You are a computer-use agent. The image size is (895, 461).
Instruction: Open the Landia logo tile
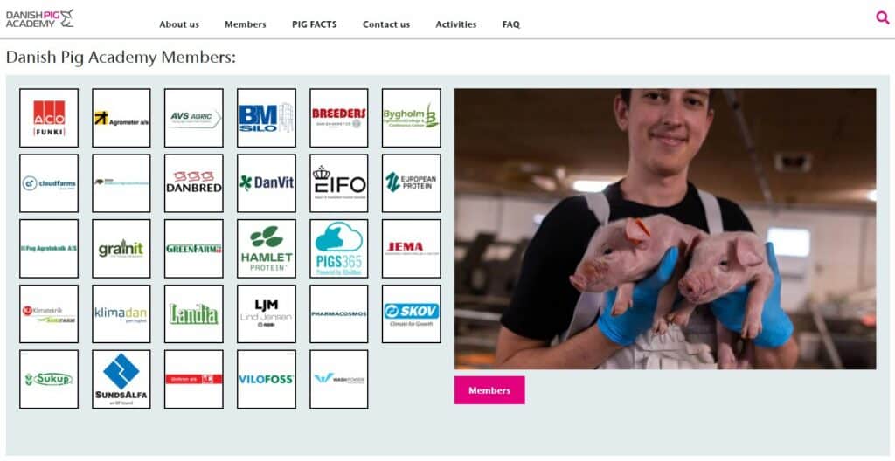click(x=194, y=313)
